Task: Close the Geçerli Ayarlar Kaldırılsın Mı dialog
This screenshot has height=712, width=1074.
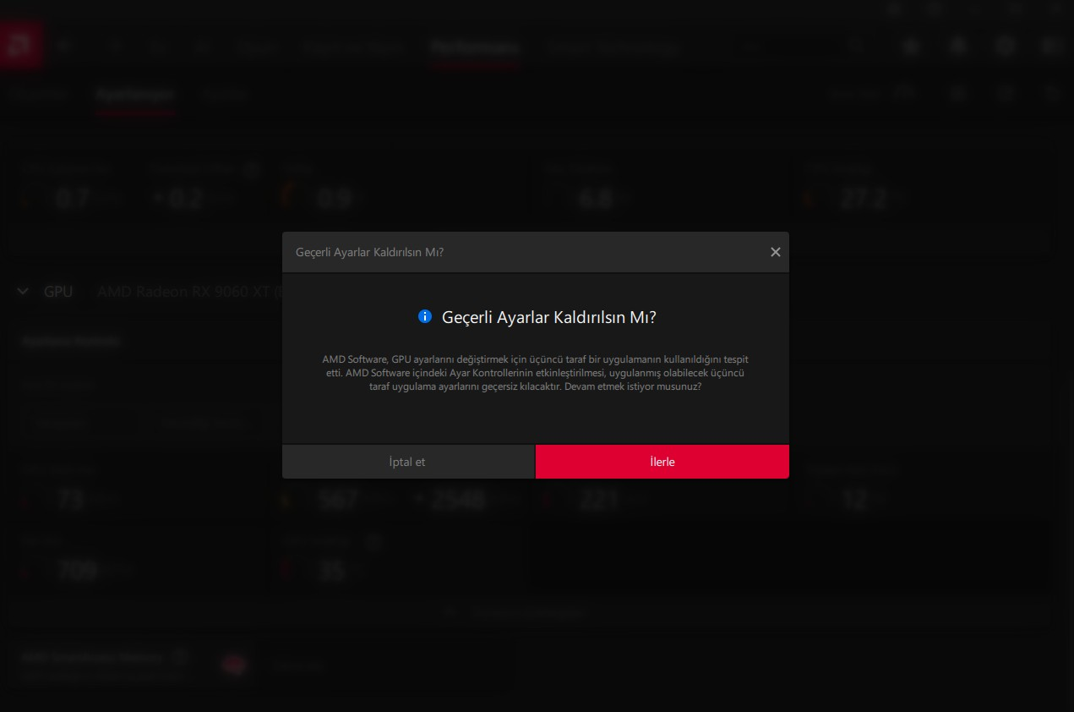Action: 775,252
